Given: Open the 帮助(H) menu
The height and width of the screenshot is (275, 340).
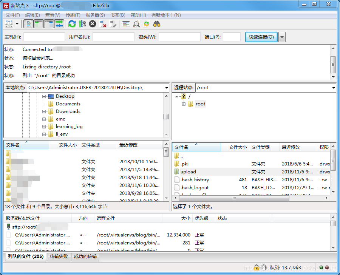Looking at the screenshot, I should (x=138, y=15).
